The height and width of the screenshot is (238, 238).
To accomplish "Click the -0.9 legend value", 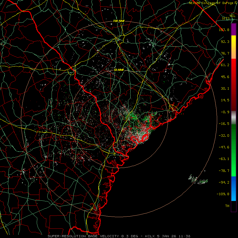I will (x=225, y=112).
